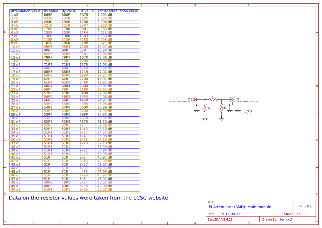Click the ground symbol under resistor RY

222,119
